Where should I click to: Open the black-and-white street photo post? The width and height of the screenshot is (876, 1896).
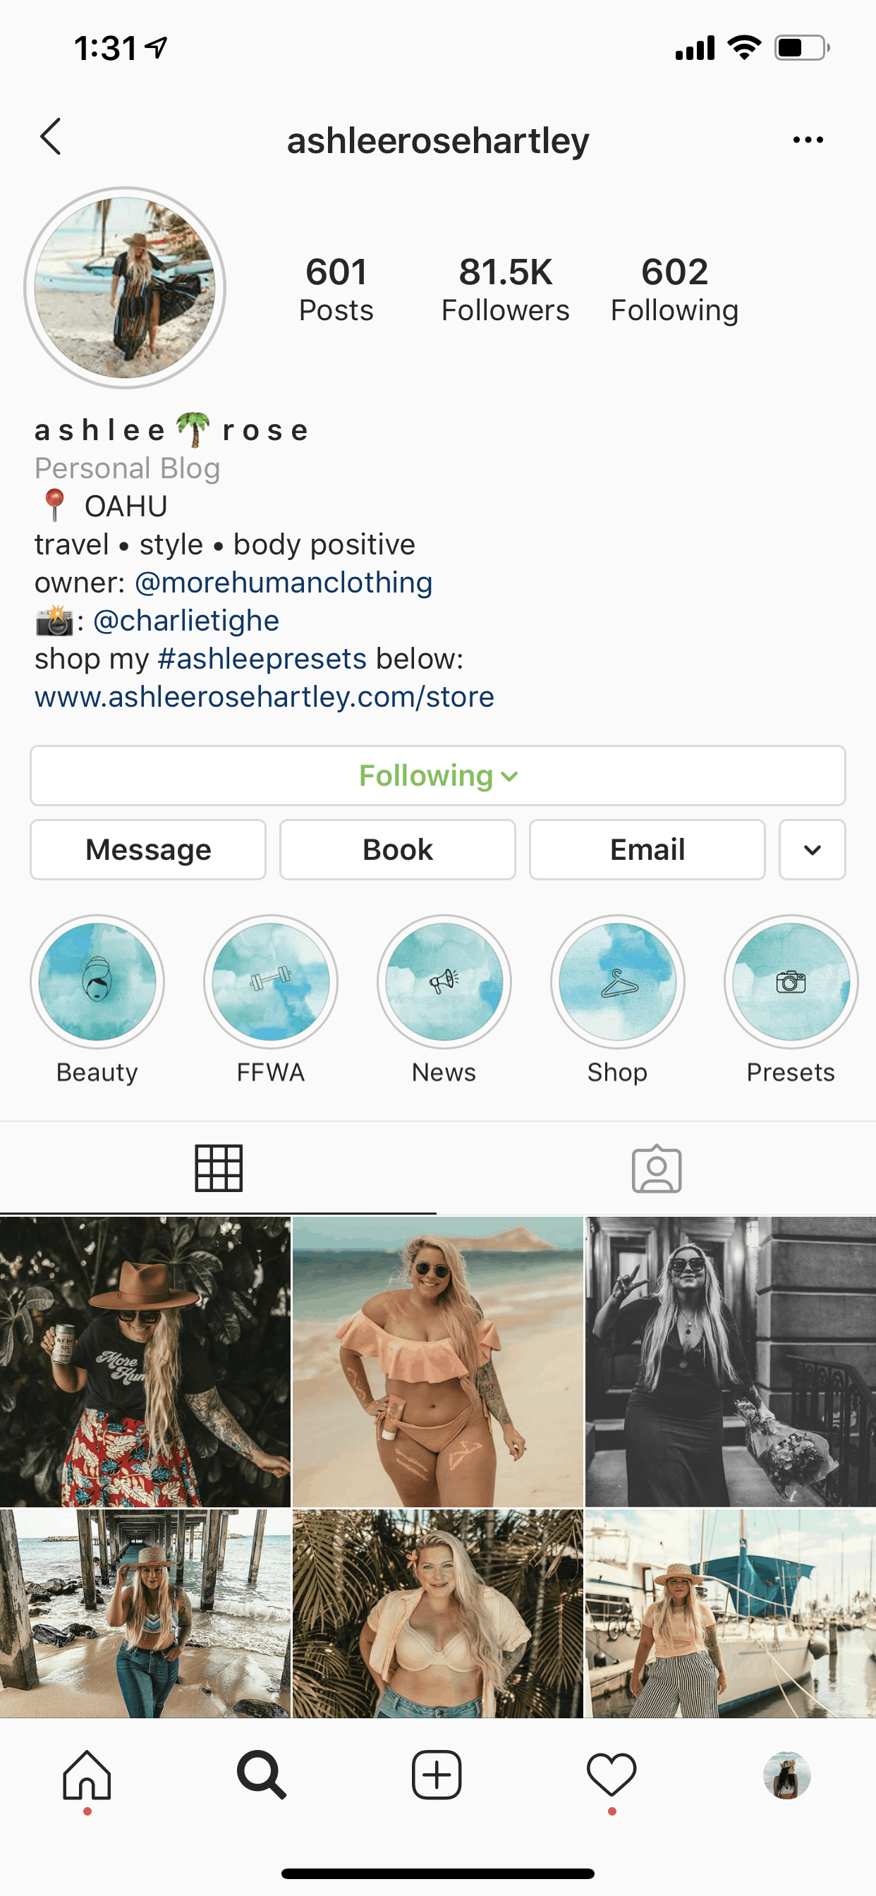pyautogui.click(x=730, y=1361)
